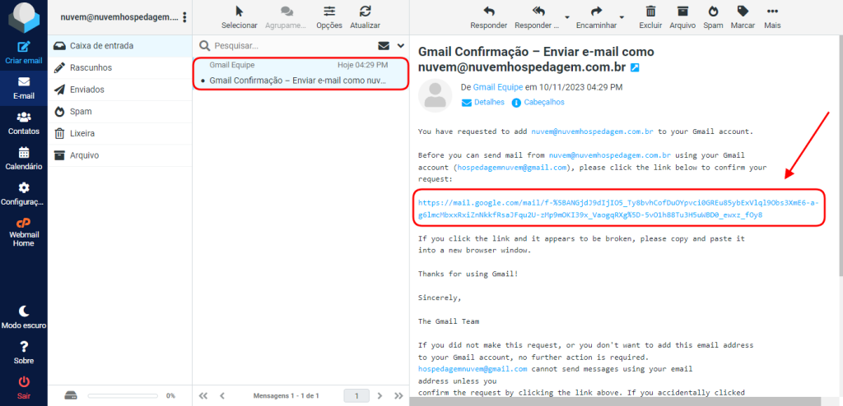Click the Agrupamento toolbar item

pyautogui.click(x=286, y=17)
